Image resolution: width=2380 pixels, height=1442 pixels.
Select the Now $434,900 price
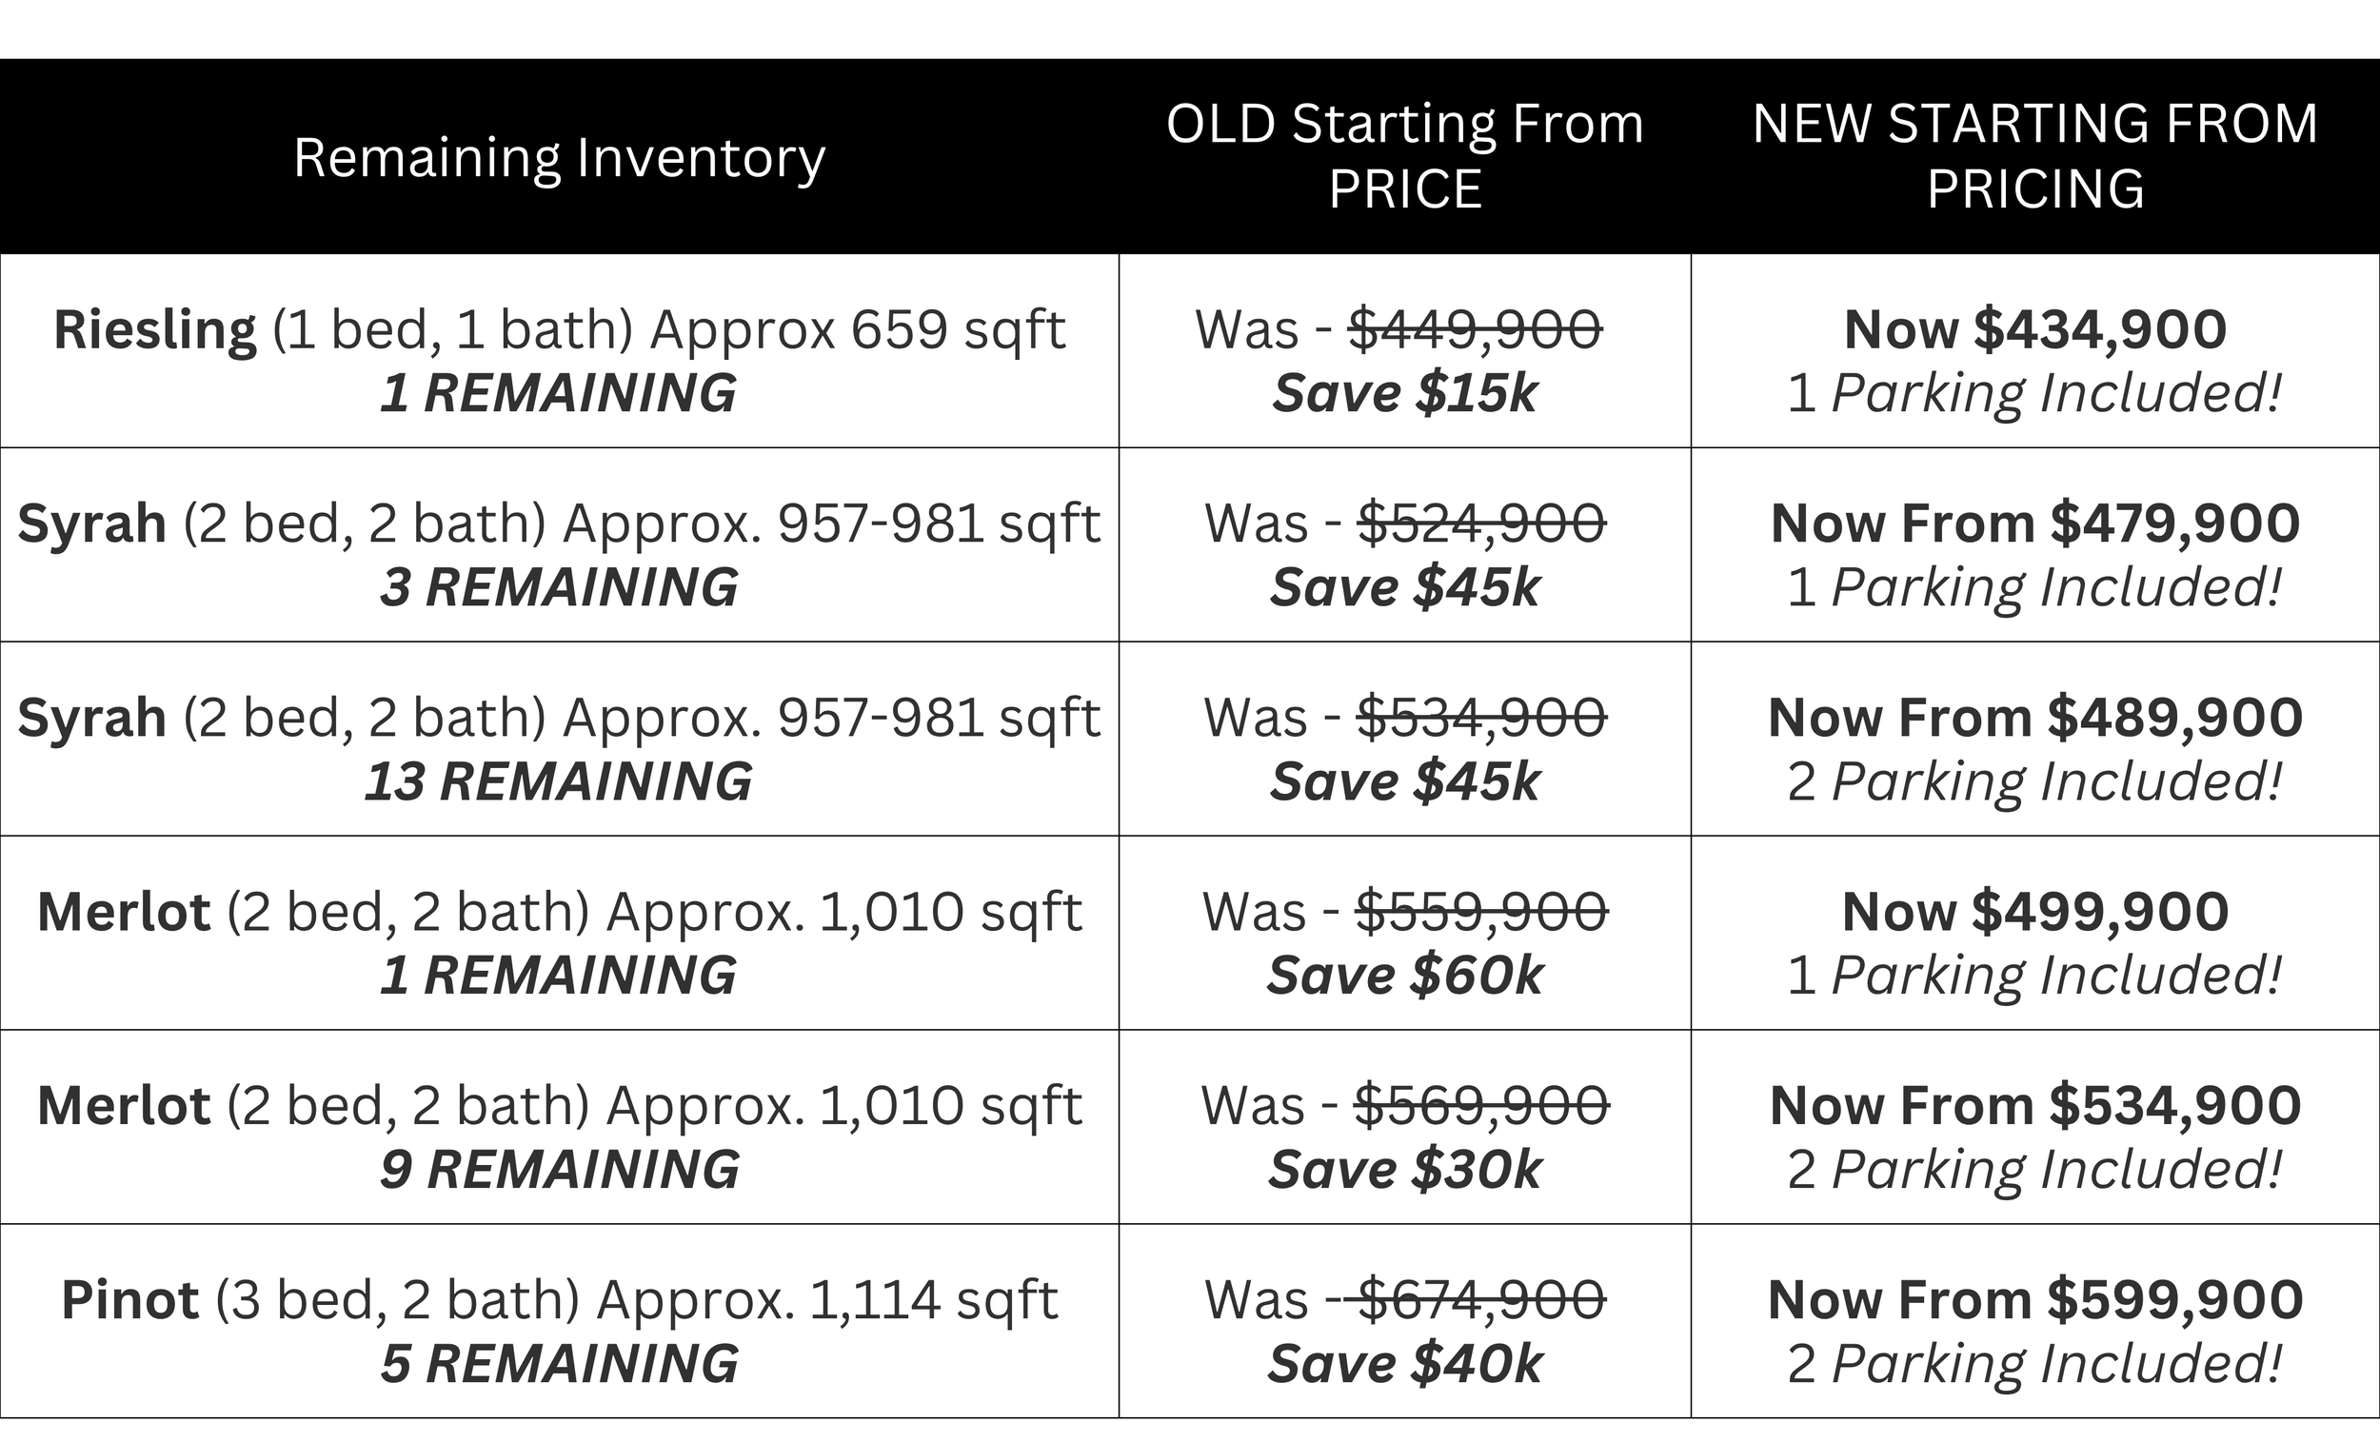coord(2035,329)
